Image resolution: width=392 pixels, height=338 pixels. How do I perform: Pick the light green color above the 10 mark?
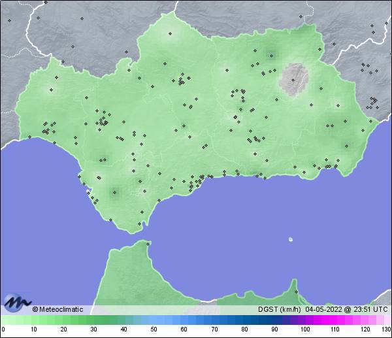point(34,320)
